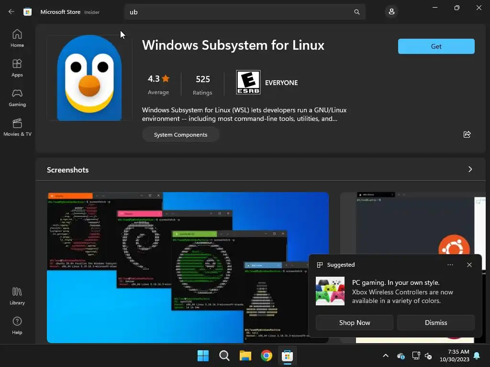The height and width of the screenshot is (367, 490).
Task: Click the 'Insider' label beside Microsoft Store
Action: [x=92, y=12]
